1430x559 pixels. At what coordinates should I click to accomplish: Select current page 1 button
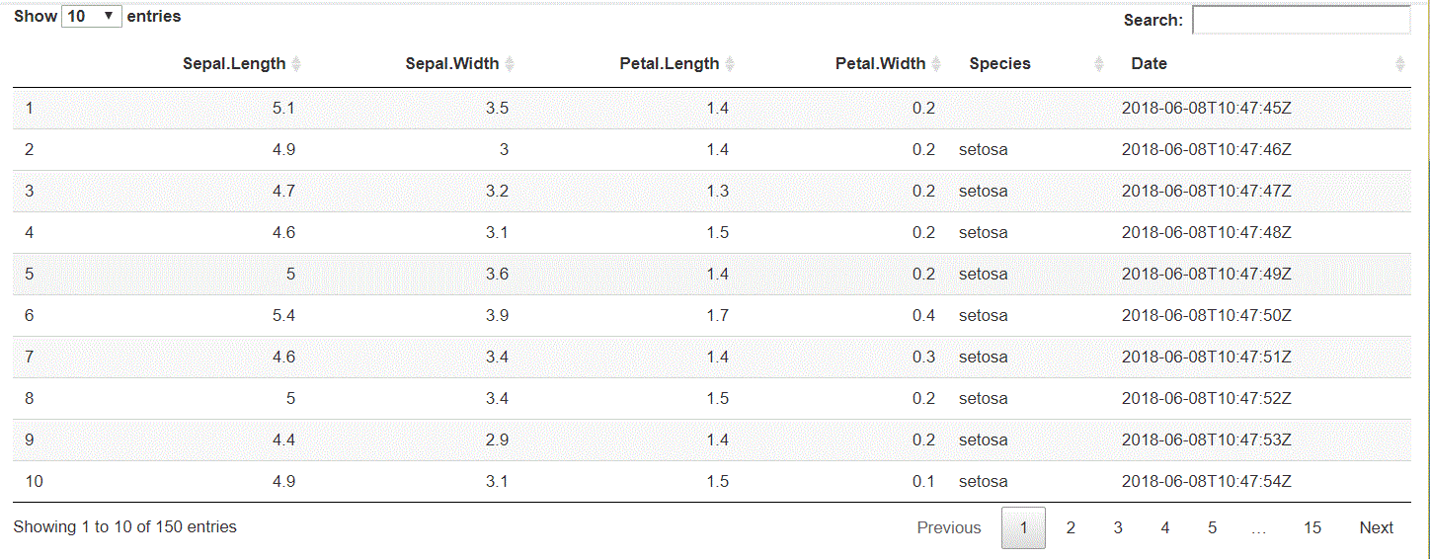click(1023, 528)
